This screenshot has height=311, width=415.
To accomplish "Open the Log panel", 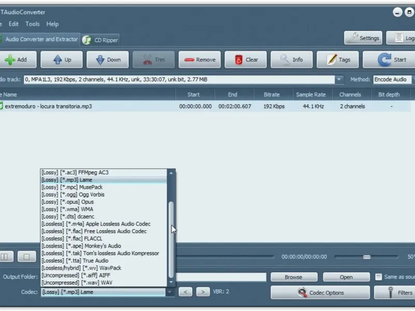I will (400, 38).
